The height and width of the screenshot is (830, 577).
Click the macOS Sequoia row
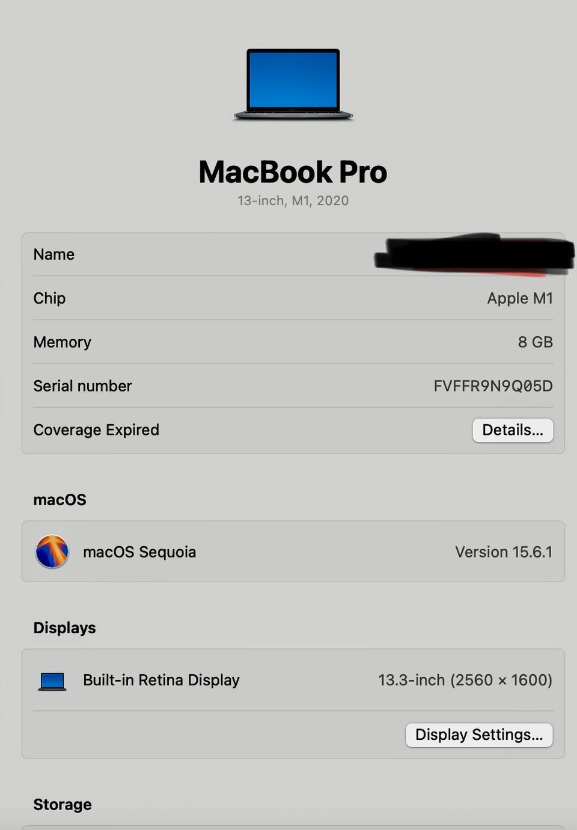pyautogui.click(x=293, y=552)
